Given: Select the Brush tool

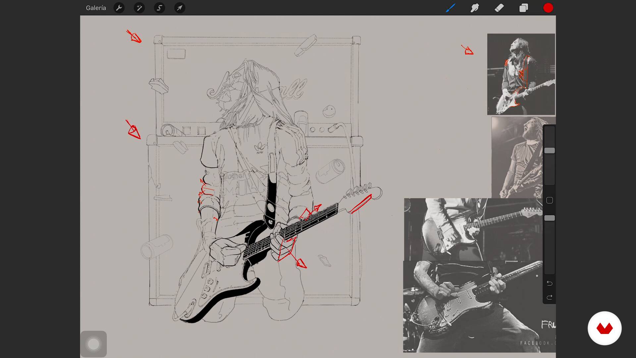Looking at the screenshot, I should [x=450, y=8].
